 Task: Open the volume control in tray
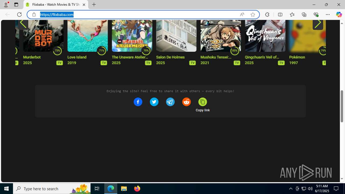(310, 189)
